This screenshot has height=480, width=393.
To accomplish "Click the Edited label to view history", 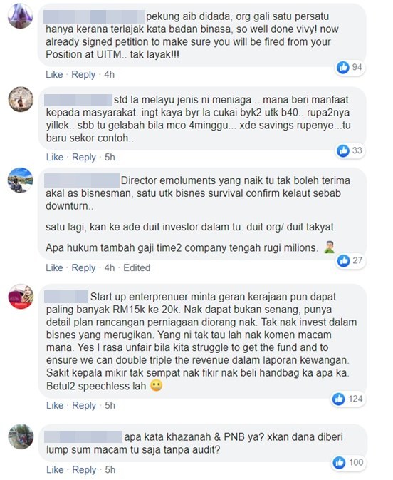I will point(137,267).
